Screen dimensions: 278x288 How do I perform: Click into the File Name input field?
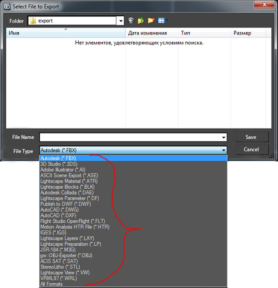click(130, 137)
